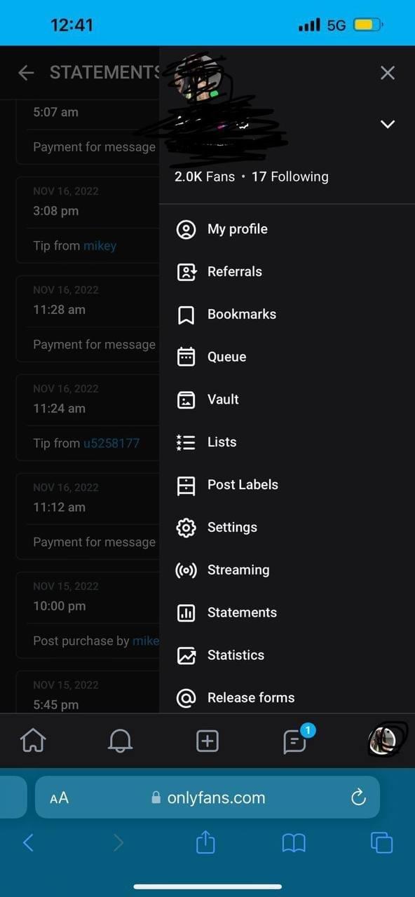Tap the Safari share icon
415x897 pixels.
click(x=205, y=842)
